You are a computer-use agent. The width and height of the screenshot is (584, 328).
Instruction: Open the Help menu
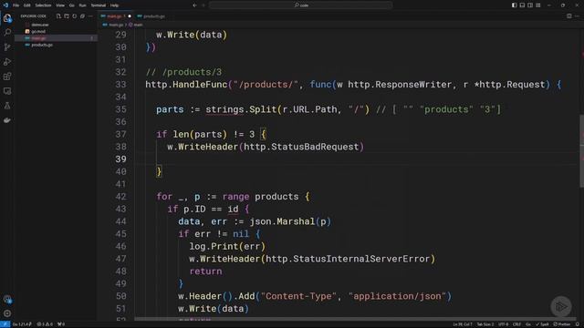coord(114,5)
